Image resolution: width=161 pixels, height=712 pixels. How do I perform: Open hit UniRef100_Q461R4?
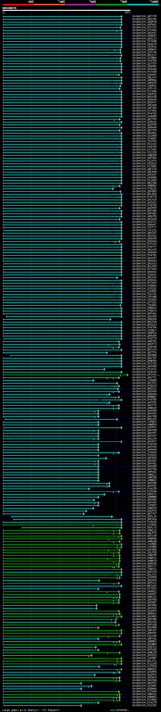pos(144,394)
